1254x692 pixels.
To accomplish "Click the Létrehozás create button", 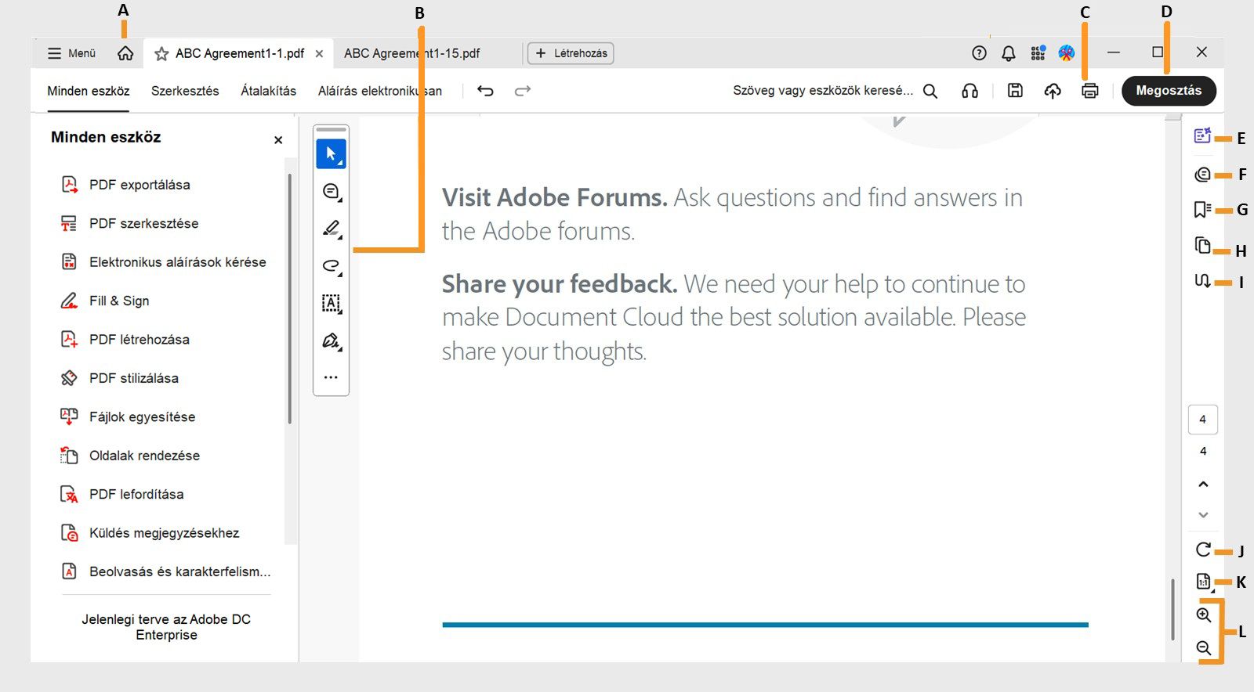I will [571, 53].
